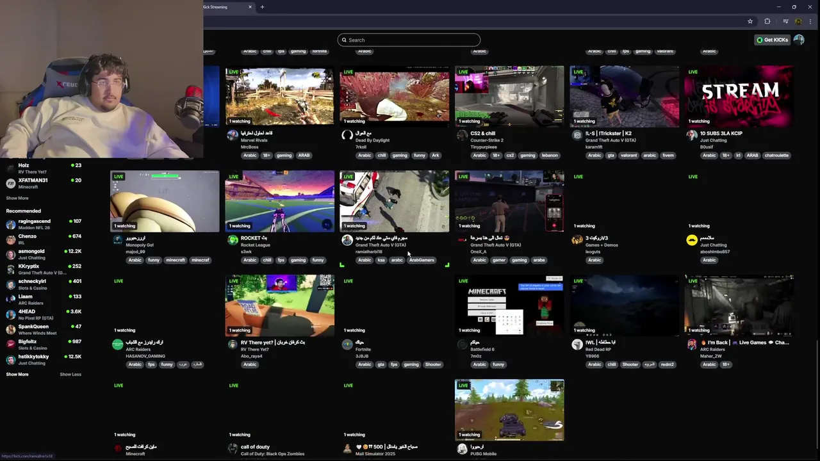Click 4HEAD avatar in Recommended

pos(10,314)
